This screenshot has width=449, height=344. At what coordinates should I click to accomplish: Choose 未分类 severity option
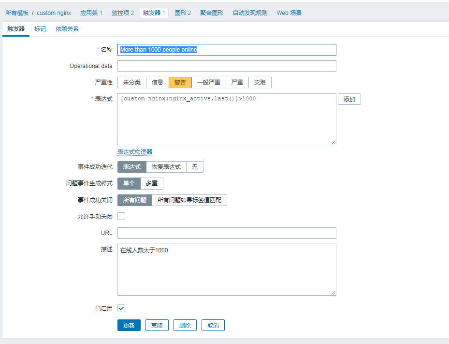(132, 83)
